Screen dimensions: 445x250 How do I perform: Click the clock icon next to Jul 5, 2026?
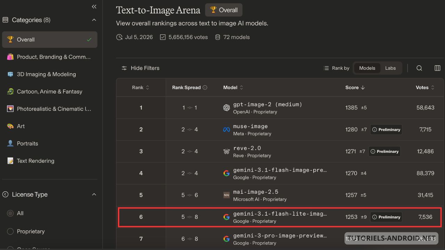tap(119, 37)
